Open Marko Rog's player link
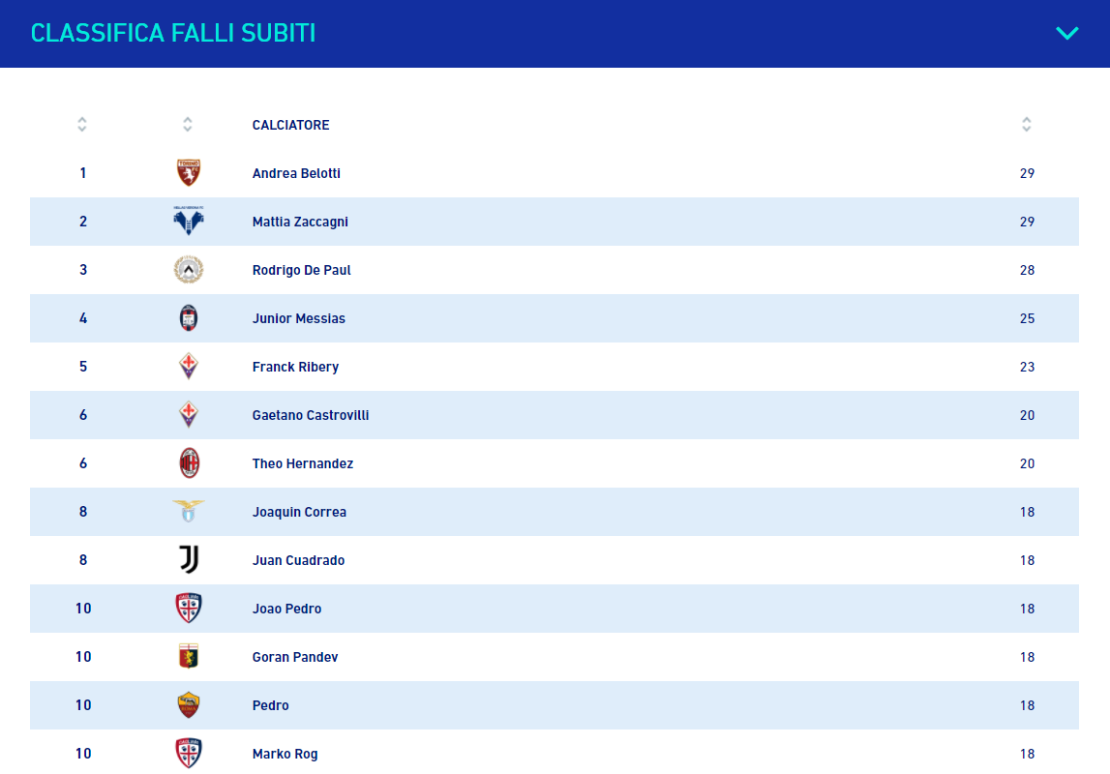 285,754
